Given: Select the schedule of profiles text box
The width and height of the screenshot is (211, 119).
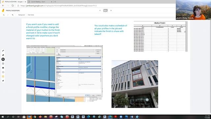Looking at the screenshot, I should tap(111, 30).
